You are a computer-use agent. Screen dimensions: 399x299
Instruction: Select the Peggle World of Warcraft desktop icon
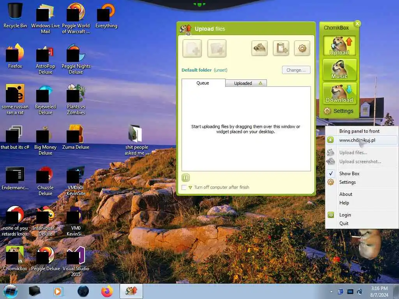[x=76, y=18]
